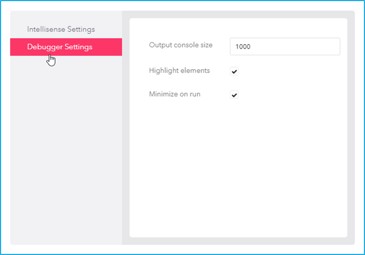Click the checkmark icon beside Highlight elements

coord(234,71)
